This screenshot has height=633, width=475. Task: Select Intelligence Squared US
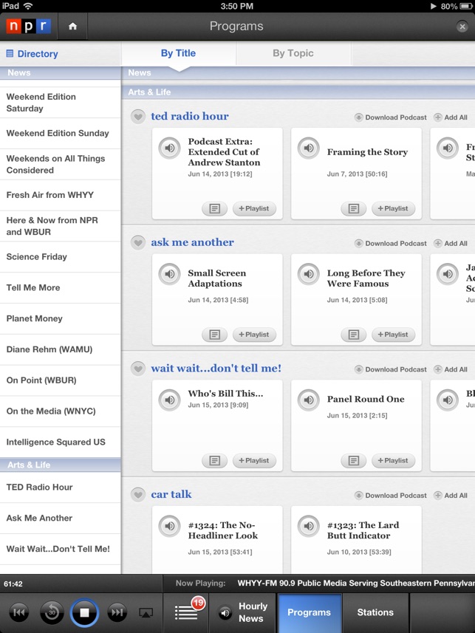click(60, 442)
